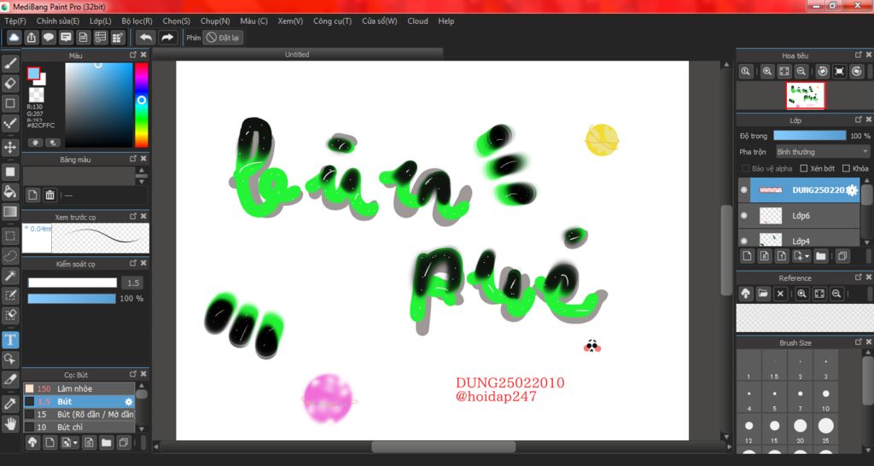Click the Độ trong layer opacity slider
The height and width of the screenshot is (466, 874).
click(x=809, y=136)
